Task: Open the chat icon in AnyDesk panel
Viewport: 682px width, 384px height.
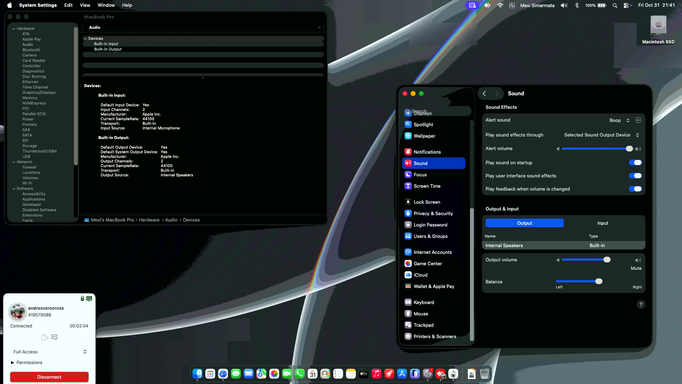Action: 54,337
